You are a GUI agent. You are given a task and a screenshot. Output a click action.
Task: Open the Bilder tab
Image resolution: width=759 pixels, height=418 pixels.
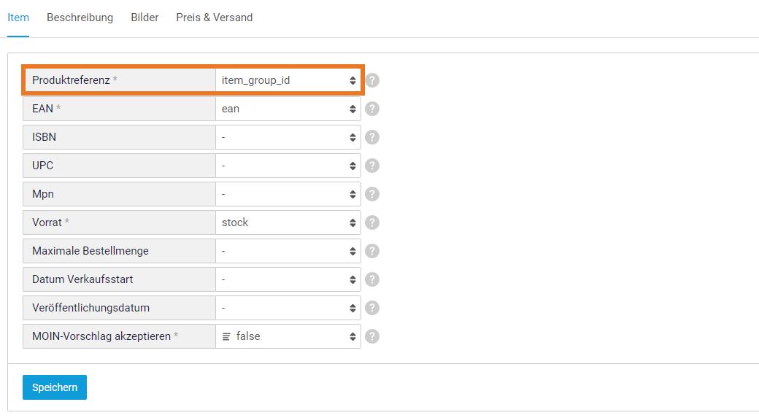[145, 18]
